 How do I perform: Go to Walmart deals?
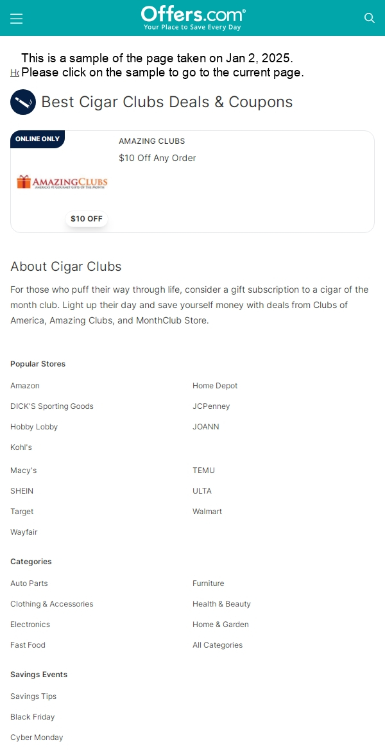point(207,512)
